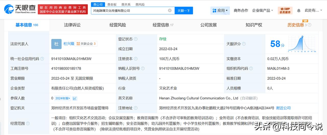Click the English name Henan Zhuolang Cultural Communication
This screenshot has width=327, height=135.
[198, 98]
